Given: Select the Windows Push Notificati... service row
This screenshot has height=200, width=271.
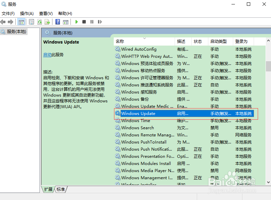Looking at the screenshot, I should pos(184,149).
